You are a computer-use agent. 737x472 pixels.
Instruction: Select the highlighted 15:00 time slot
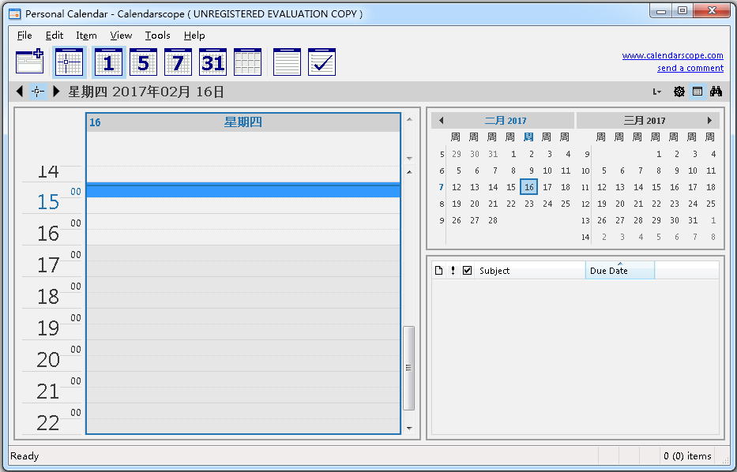(x=243, y=190)
